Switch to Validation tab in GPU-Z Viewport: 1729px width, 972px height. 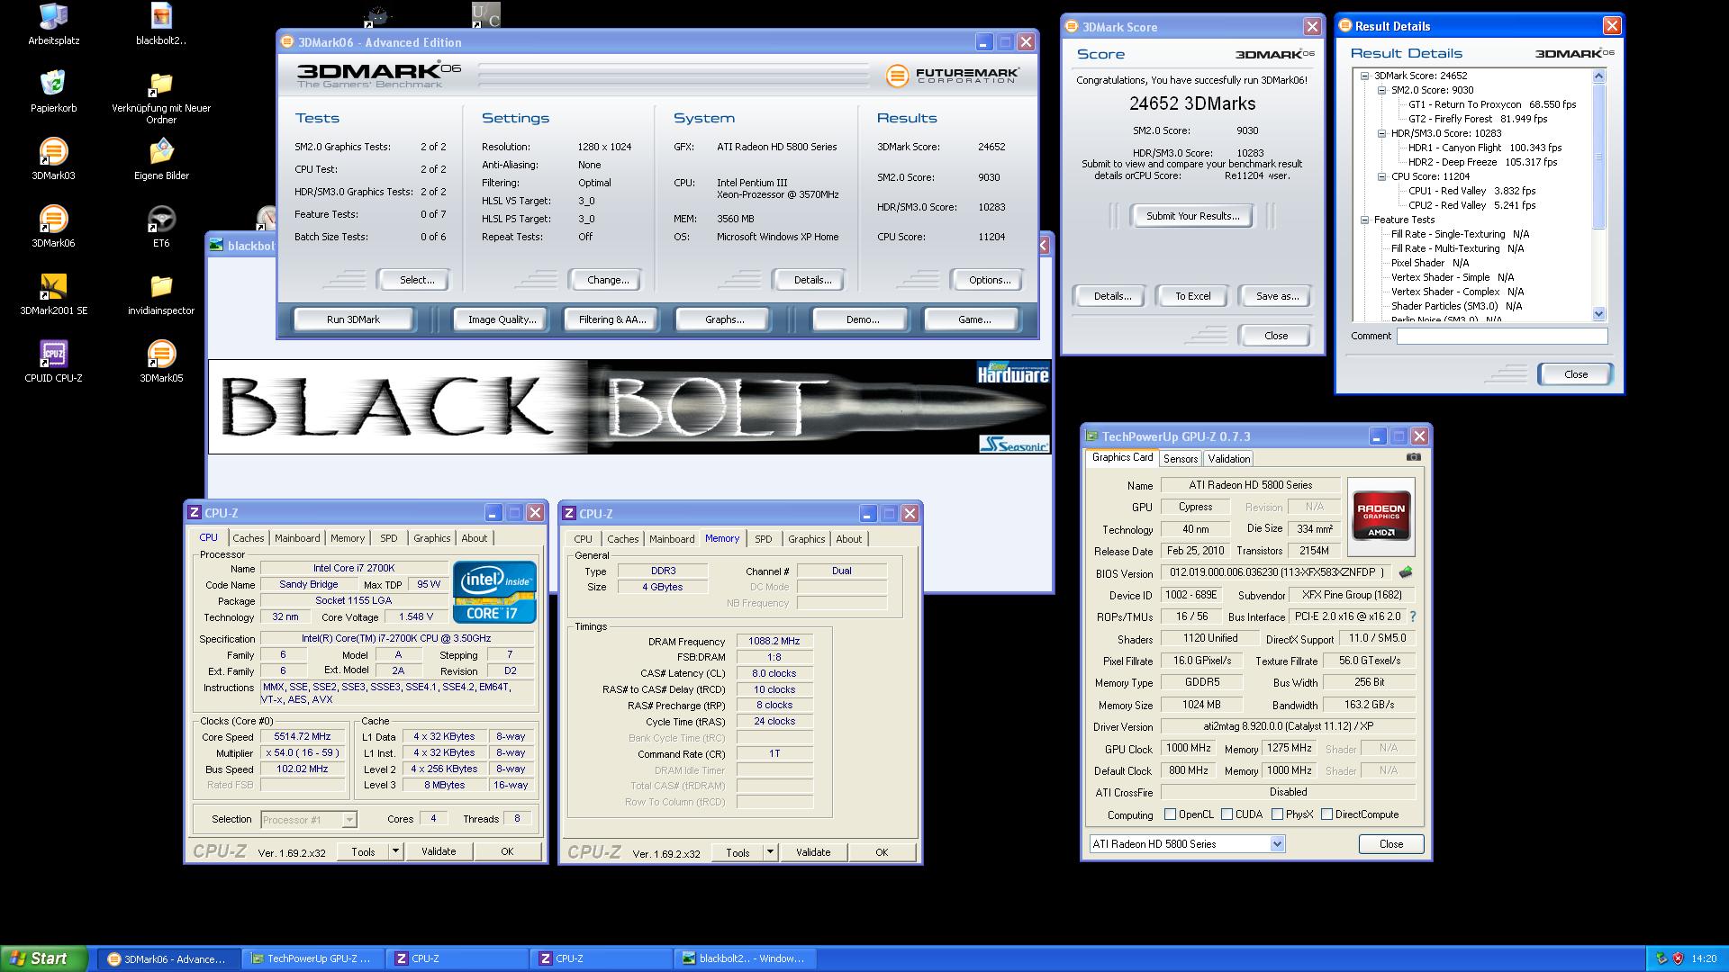click(1228, 459)
